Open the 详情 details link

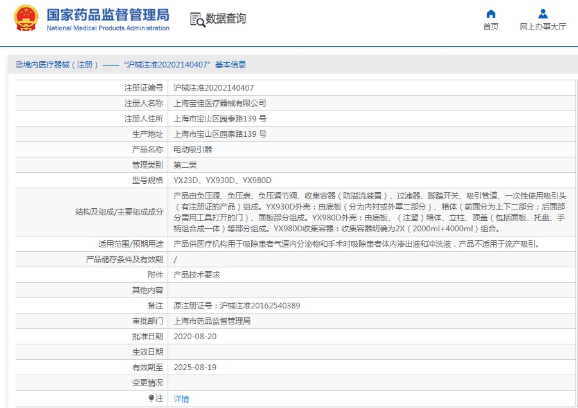pyautogui.click(x=181, y=398)
